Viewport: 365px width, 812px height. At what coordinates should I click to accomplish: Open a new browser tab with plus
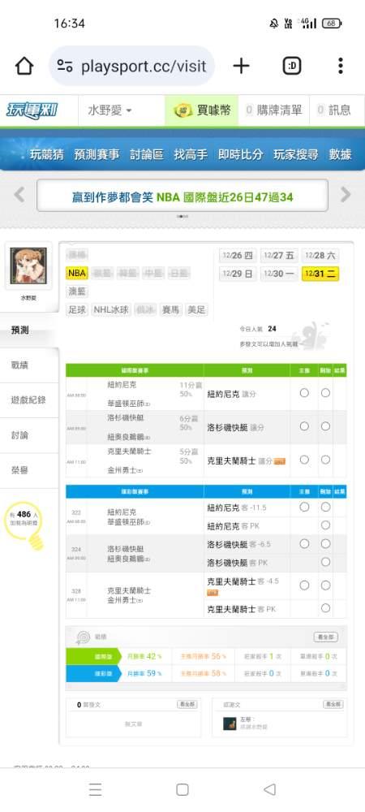tap(241, 66)
